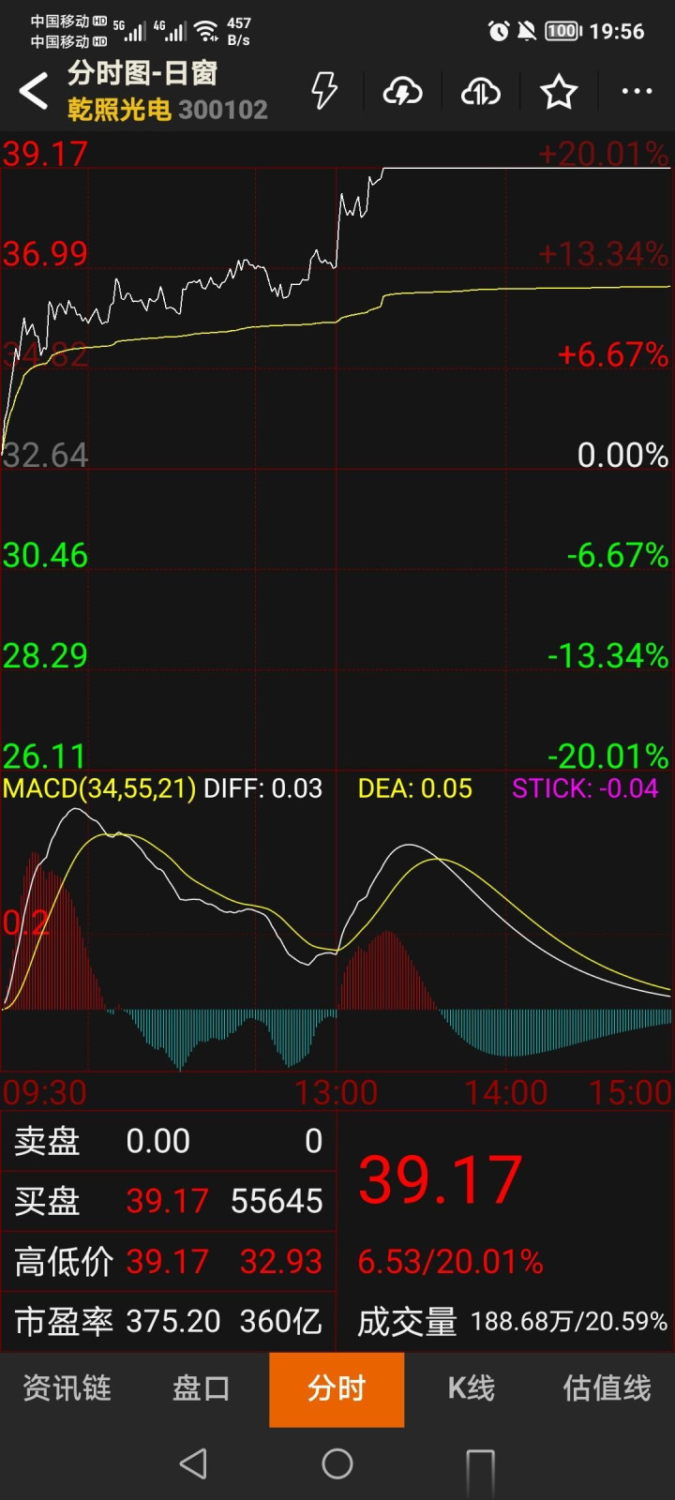Tap the 分时图-日窗 title
The image size is (675, 1500).
142,72
